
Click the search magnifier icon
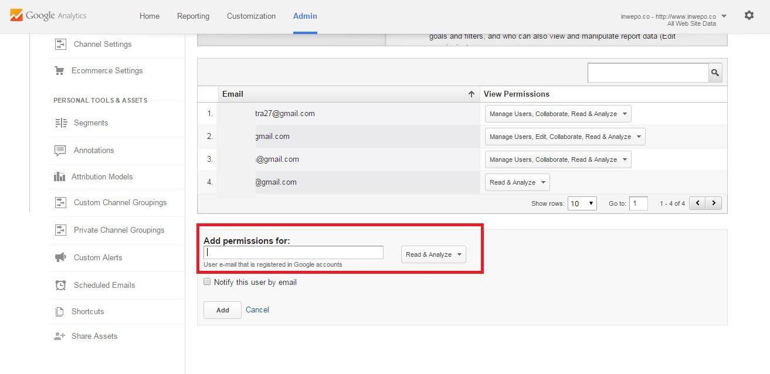(x=715, y=73)
